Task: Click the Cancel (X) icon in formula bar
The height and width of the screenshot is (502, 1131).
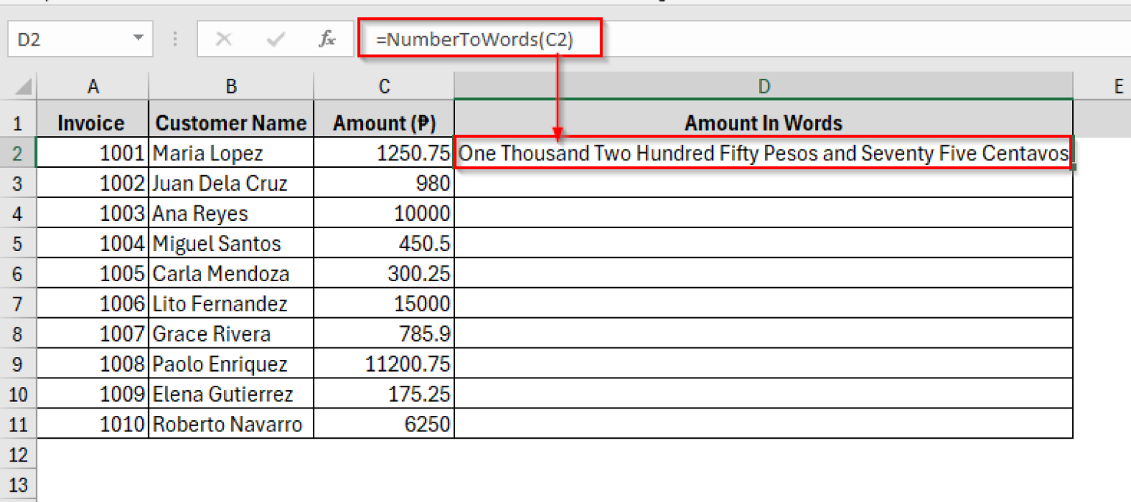Action: (x=225, y=39)
